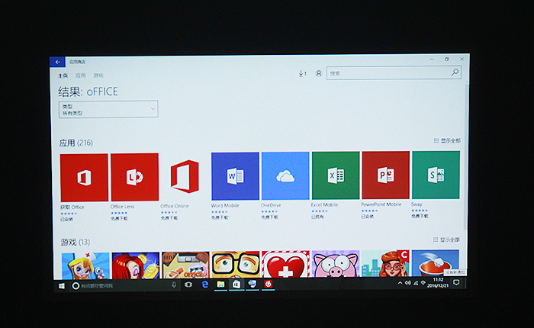This screenshot has height=328, width=534.
Task: Open the Office Online app tile
Action: tap(185, 177)
